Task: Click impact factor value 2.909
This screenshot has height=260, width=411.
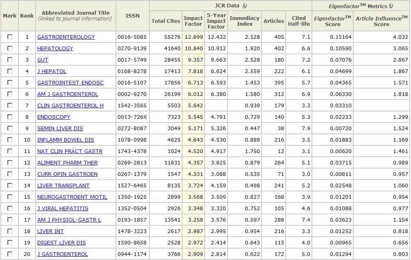Action: pyautogui.click(x=195, y=254)
